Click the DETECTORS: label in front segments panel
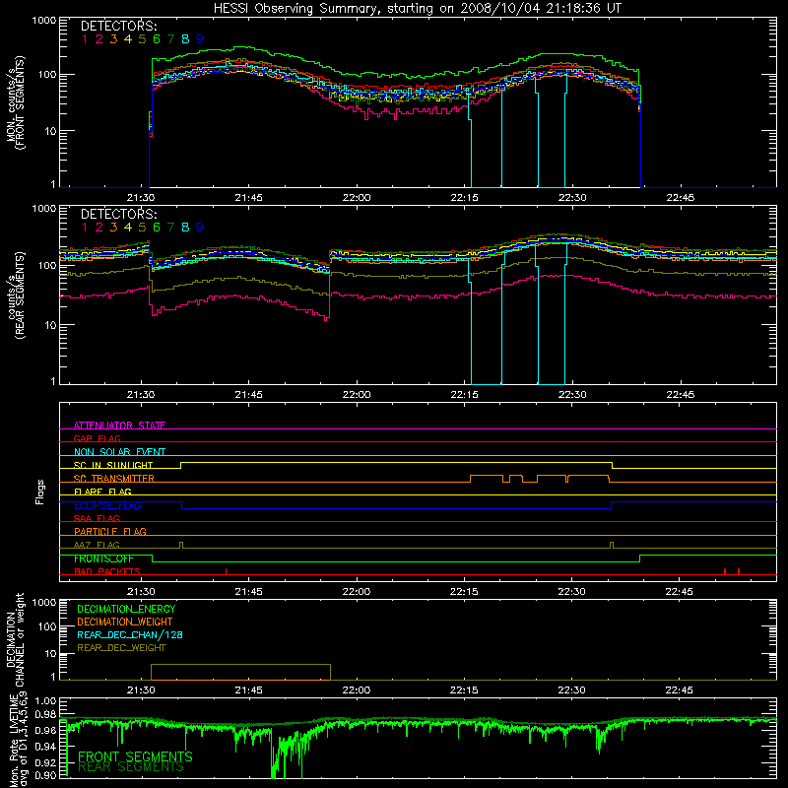This screenshot has height=788, width=788. pos(118,26)
